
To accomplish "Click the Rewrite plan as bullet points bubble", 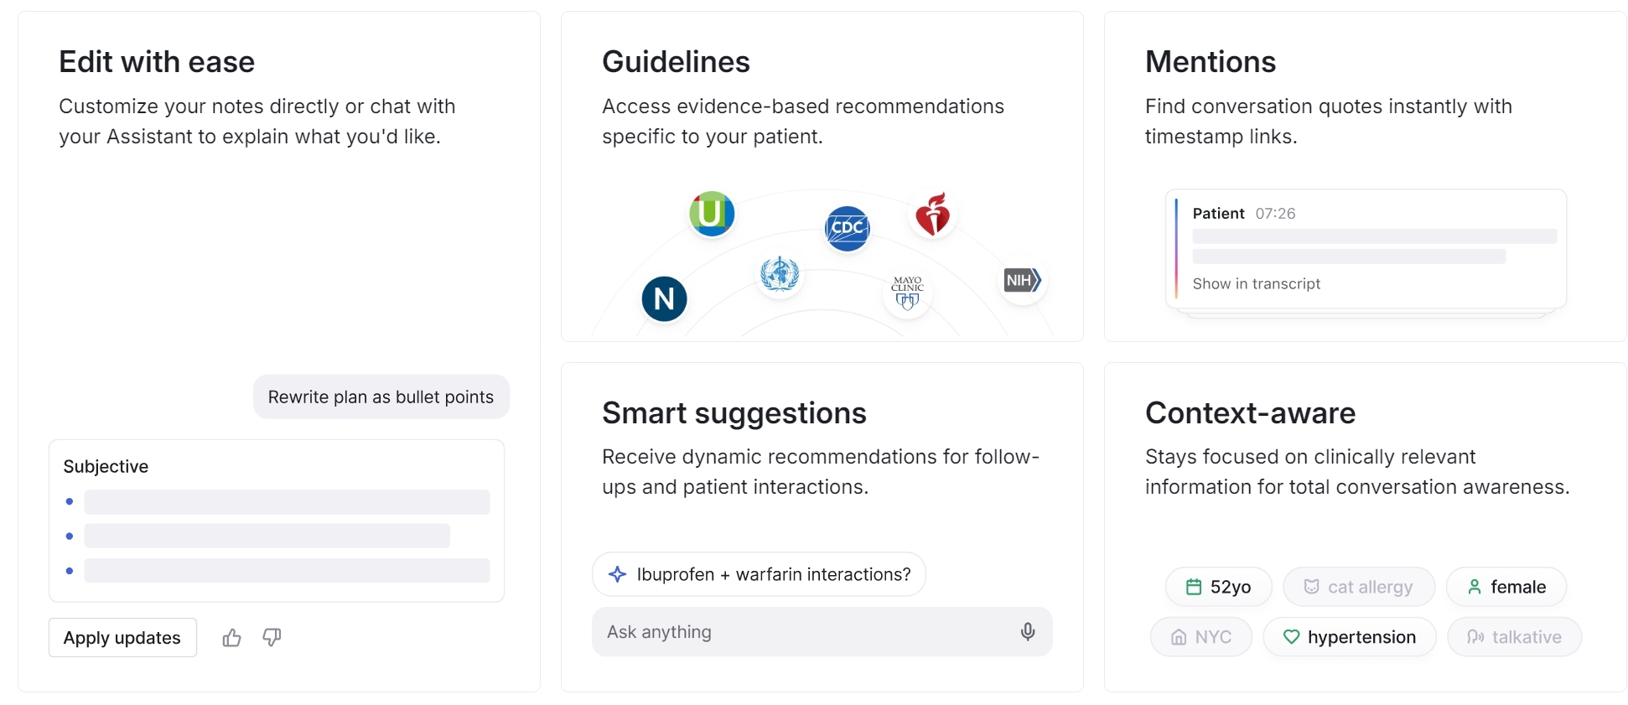I will (x=381, y=397).
